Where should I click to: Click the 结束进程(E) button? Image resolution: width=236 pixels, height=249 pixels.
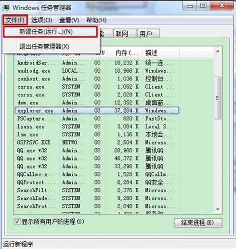pos(198,223)
